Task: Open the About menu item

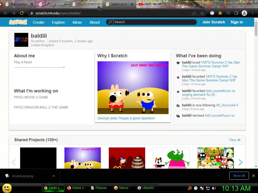Action: click(95, 22)
